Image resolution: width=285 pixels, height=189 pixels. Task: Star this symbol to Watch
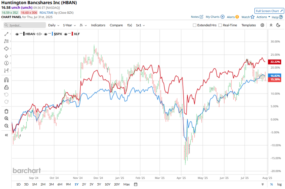(253, 17)
